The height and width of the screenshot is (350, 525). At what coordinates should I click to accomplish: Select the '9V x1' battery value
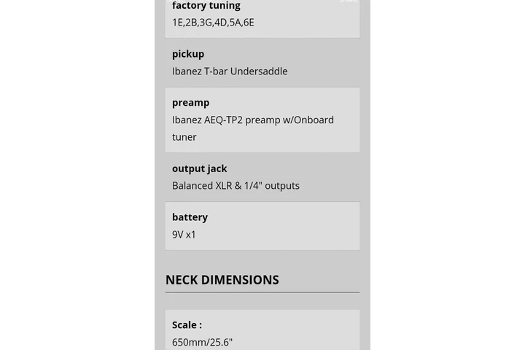tap(184, 235)
